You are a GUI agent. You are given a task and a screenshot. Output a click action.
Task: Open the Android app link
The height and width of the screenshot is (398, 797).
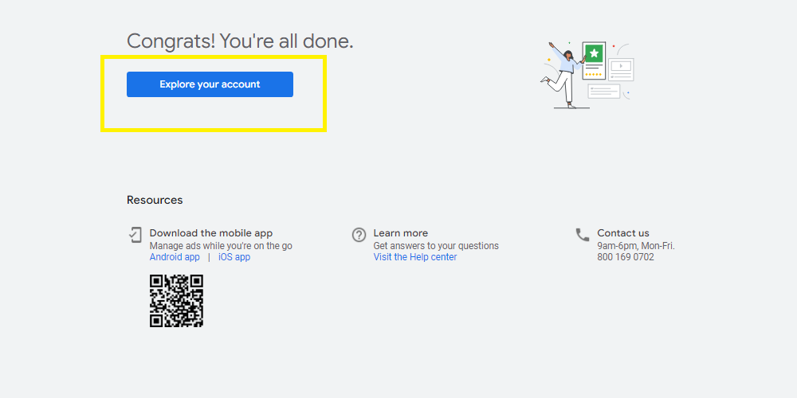(x=175, y=257)
